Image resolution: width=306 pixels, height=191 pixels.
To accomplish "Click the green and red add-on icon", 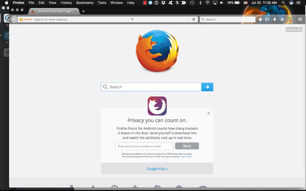I will click(x=290, y=19).
